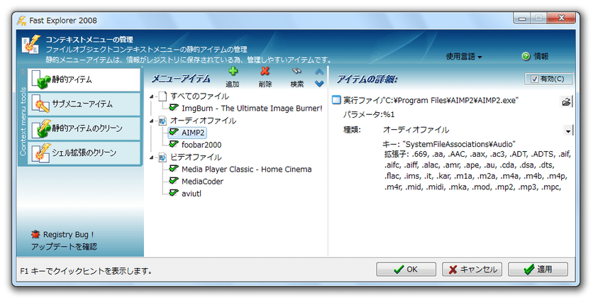Screen dimensions: 593x300
Task: Click the 静的アイテムのクリーン tab icon
Action: (41, 128)
